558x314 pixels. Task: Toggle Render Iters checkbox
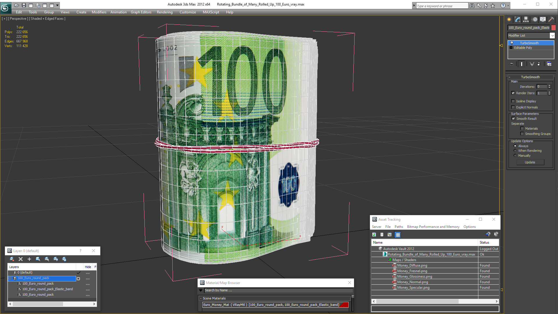coord(513,93)
